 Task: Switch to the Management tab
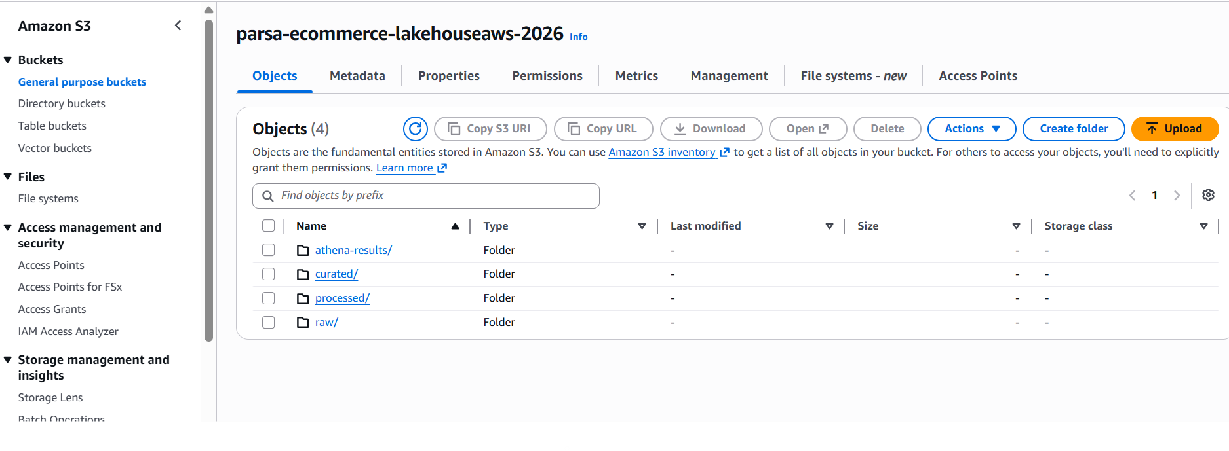pyautogui.click(x=729, y=76)
